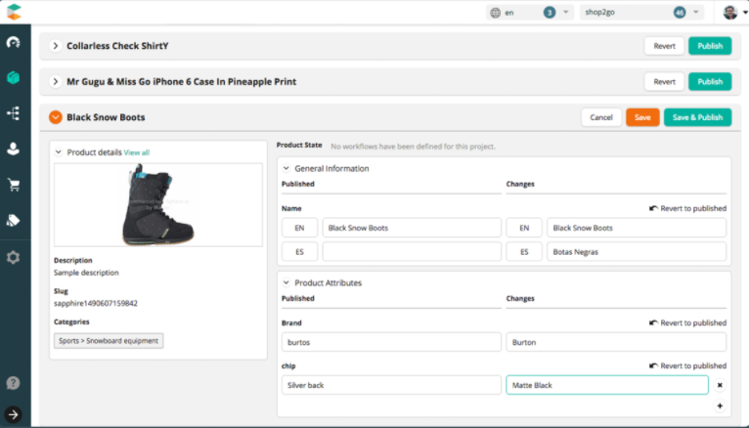Expand the Collarless Check ShirtY row
The image size is (749, 428).
click(x=56, y=46)
